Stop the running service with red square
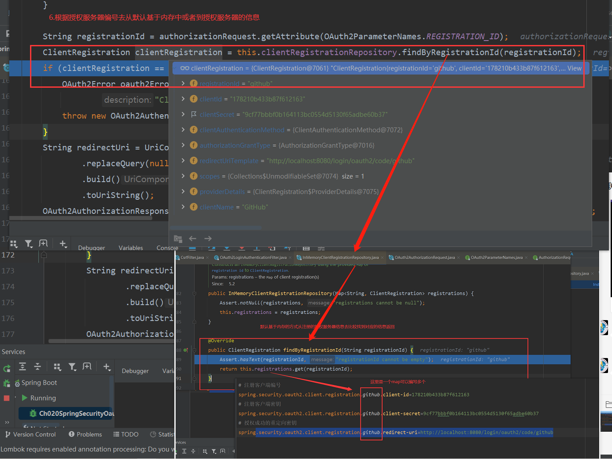Image resolution: width=612 pixels, height=459 pixels. click(x=7, y=398)
